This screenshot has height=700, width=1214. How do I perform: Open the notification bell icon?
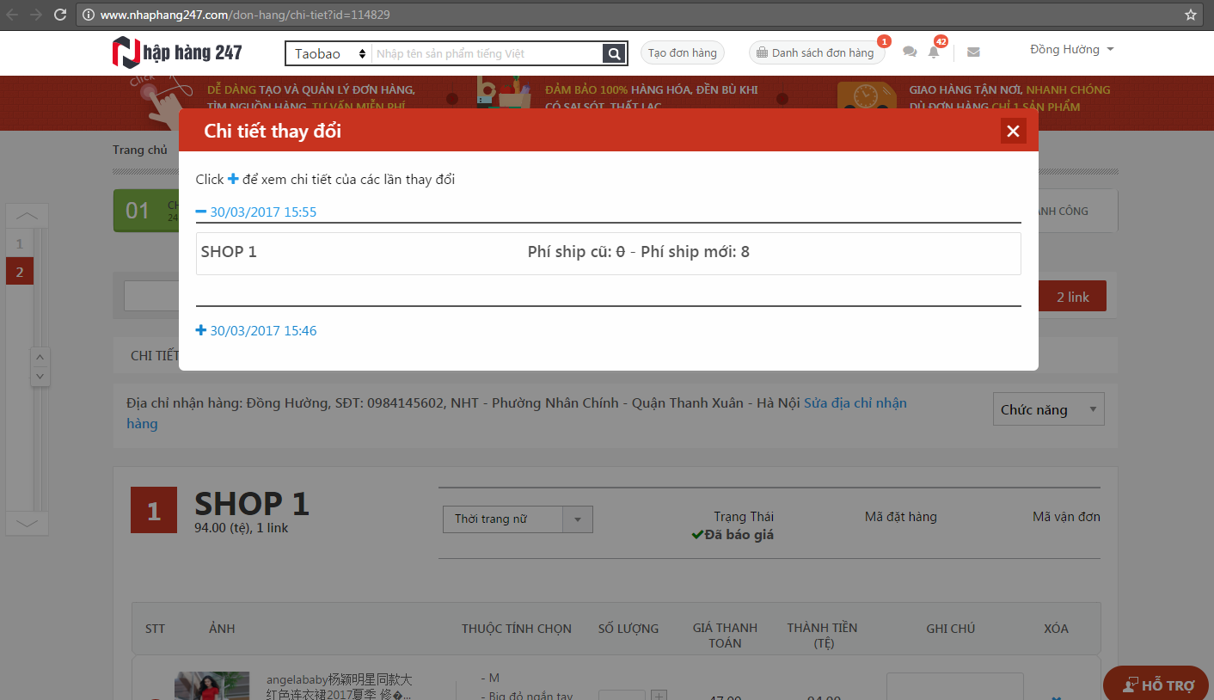(x=934, y=52)
